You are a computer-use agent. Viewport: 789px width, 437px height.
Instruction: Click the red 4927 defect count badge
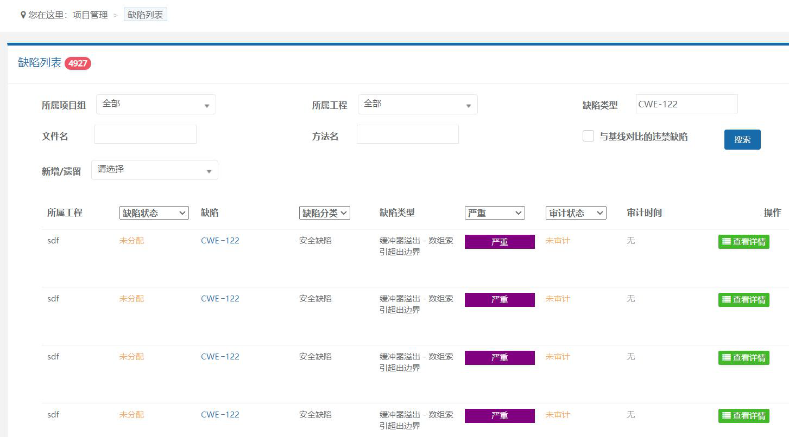78,63
